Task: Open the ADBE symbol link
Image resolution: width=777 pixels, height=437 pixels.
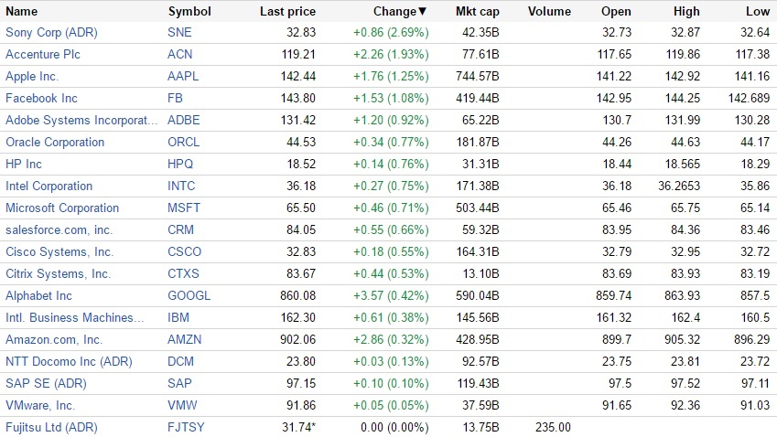Action: 184,120
